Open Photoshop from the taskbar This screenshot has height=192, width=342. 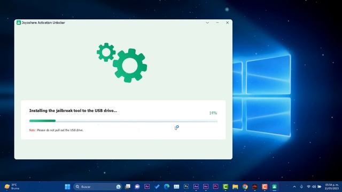click(x=186, y=187)
